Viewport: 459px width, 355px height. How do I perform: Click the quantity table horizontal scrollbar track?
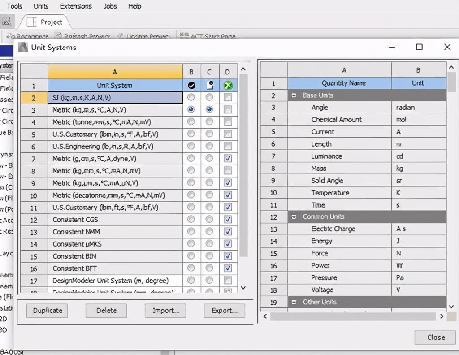click(x=353, y=316)
